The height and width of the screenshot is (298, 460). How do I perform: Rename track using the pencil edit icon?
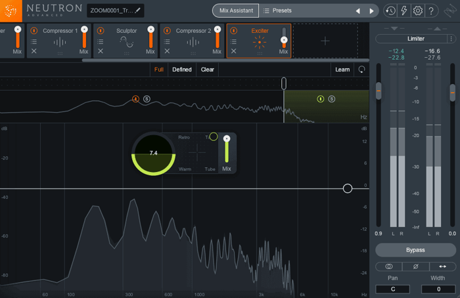tap(137, 11)
